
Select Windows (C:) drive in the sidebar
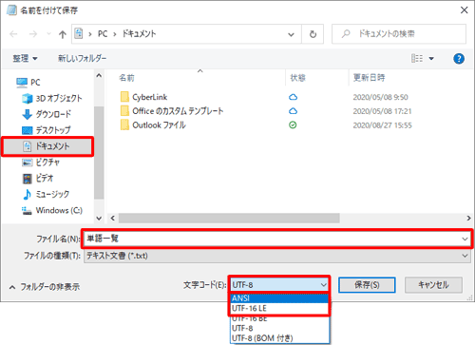pos(52,210)
